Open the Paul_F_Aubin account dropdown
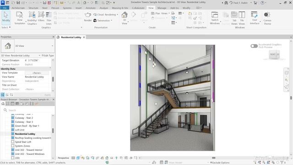 251,3
